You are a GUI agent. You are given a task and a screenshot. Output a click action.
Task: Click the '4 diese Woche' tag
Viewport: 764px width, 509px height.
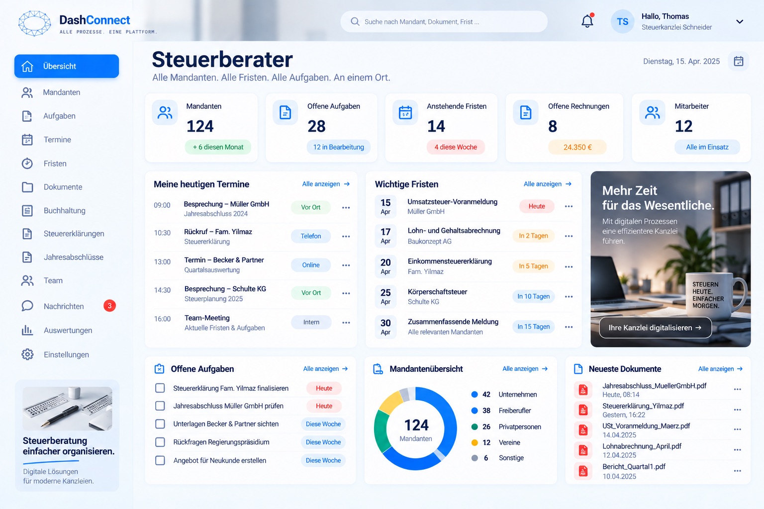[x=456, y=147]
